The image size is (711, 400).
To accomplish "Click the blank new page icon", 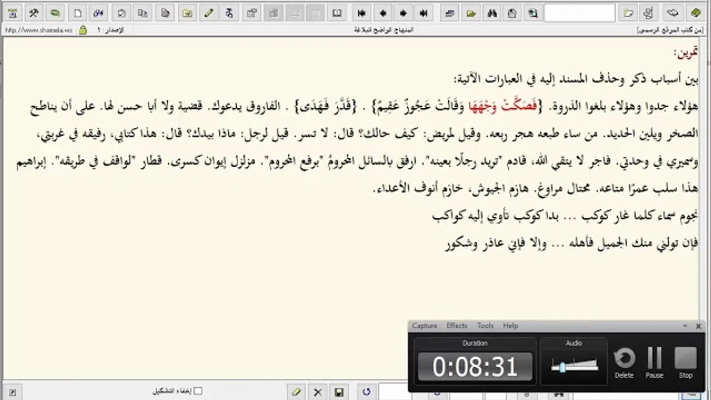I will point(78,13).
